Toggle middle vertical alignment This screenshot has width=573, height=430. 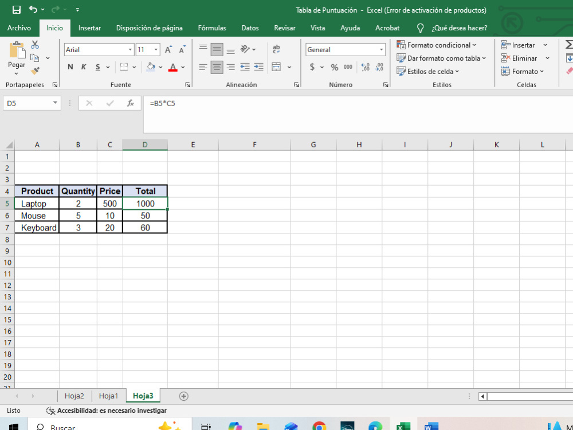pos(217,49)
